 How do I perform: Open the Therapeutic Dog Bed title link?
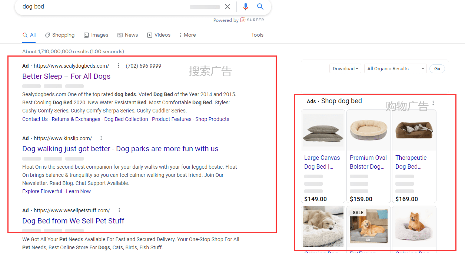(x=411, y=162)
